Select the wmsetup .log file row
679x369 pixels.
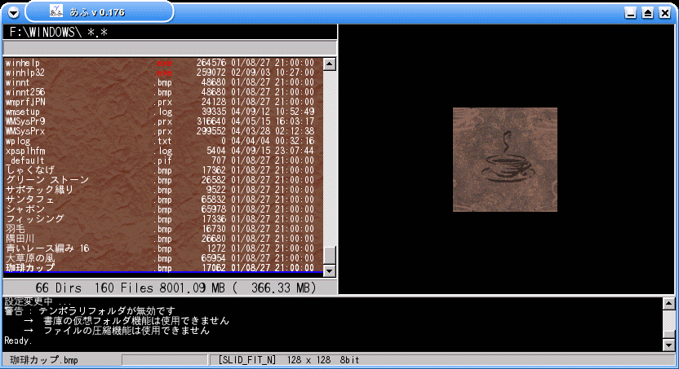click(x=163, y=112)
